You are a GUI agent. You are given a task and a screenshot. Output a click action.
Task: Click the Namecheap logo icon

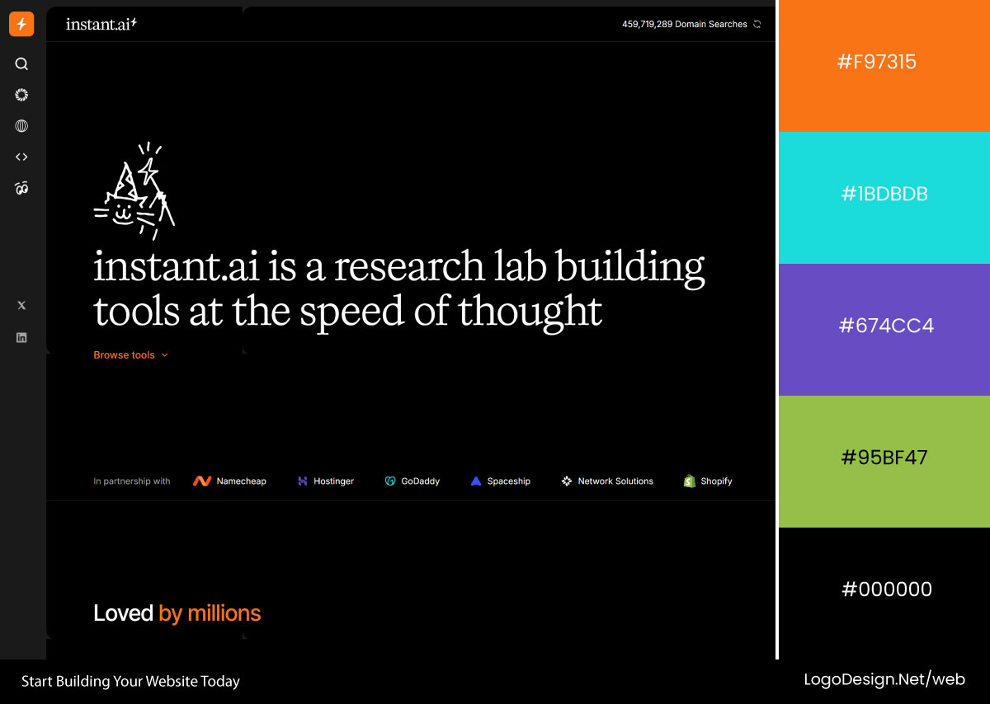click(202, 481)
